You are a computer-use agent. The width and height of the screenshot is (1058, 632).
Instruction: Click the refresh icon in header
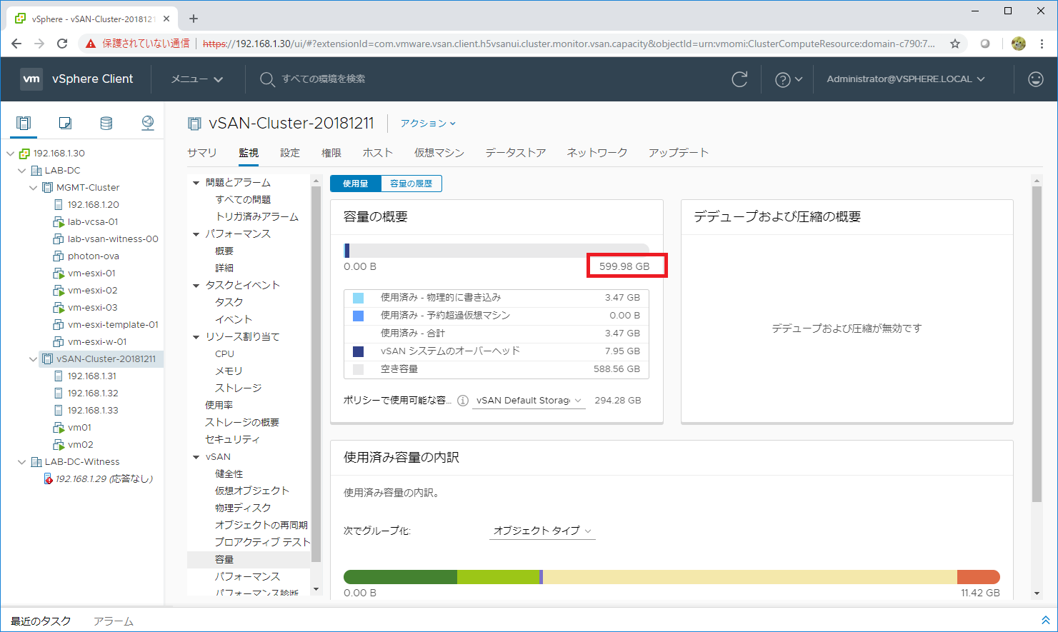coord(739,79)
